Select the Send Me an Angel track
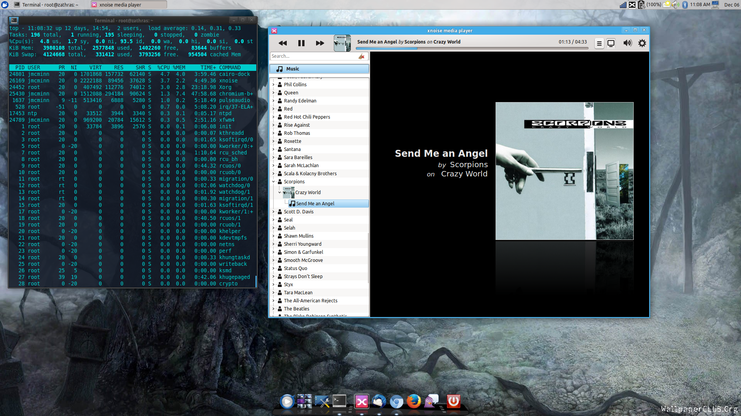 pos(315,203)
